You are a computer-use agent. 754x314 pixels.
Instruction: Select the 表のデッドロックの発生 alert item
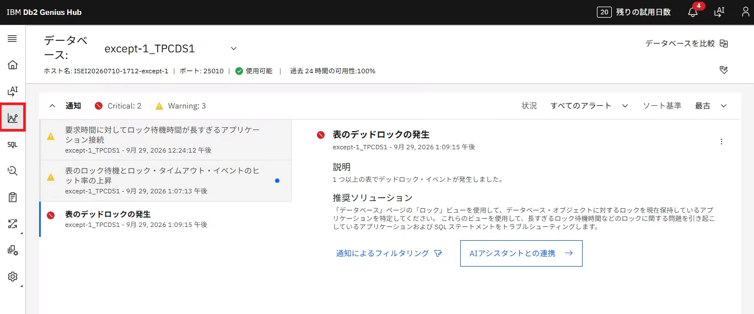(x=165, y=219)
